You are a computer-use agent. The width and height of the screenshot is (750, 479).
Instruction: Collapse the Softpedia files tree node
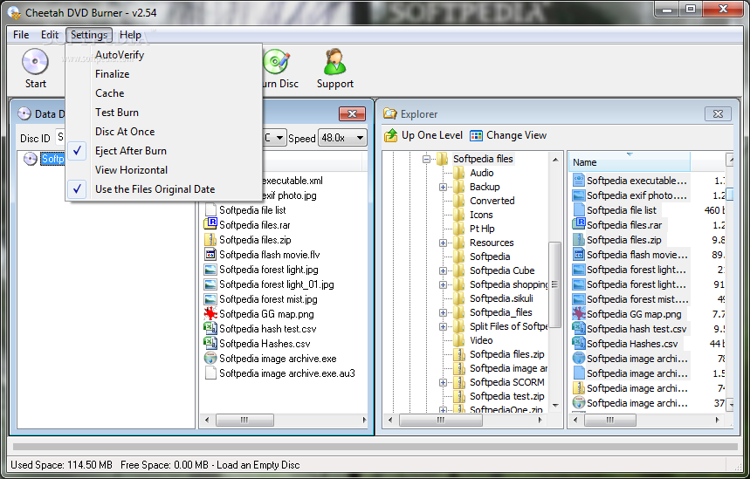tap(426, 159)
